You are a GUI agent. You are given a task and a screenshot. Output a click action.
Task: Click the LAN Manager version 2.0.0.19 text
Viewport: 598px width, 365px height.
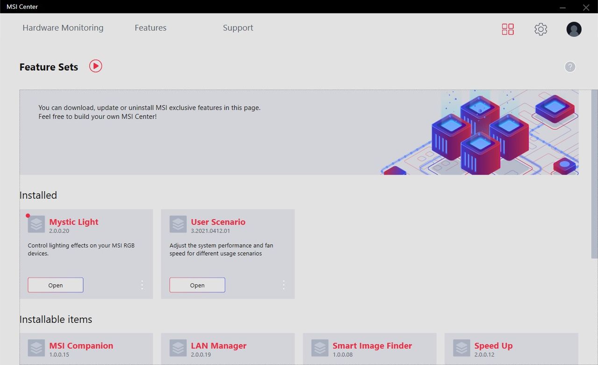tap(201, 355)
